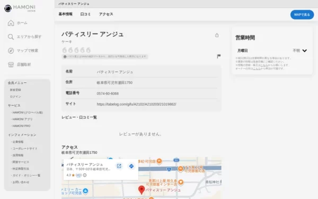This screenshot has width=318, height=199.
Task: Go to ホーム in the sidebar
Action: (17, 23)
